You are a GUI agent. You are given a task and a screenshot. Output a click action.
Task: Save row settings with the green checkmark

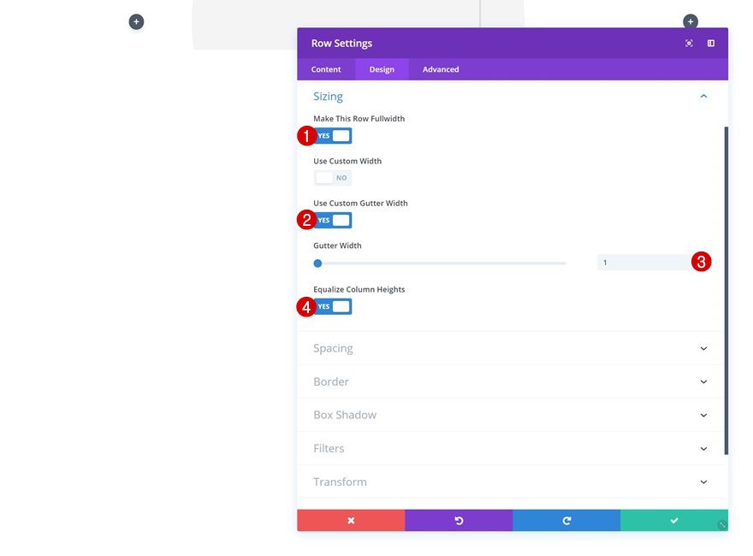[673, 520]
